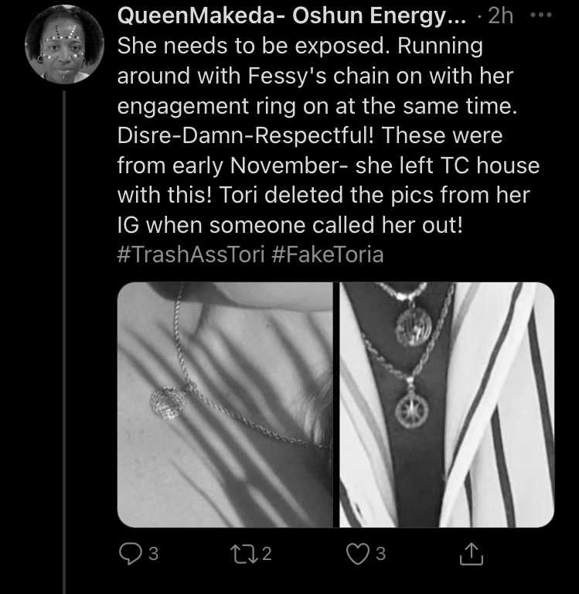Click the thread connector line below avatar
Image resolution: width=579 pixels, height=594 pixels.
pyautogui.click(x=64, y=342)
